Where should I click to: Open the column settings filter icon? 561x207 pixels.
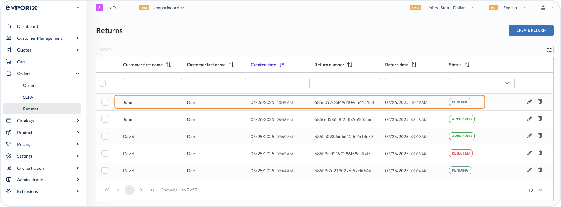[549, 50]
